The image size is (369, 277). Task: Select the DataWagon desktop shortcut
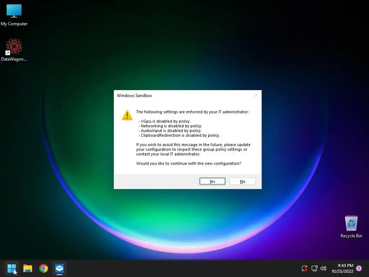coord(14,50)
